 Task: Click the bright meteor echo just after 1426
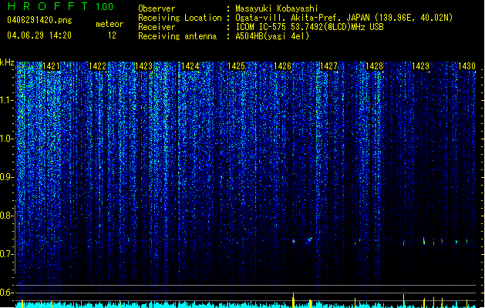[x=294, y=241]
